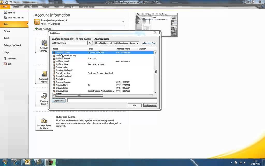265x166 pixels.
Task: Click the list scroll up arrow
Action: (155, 53)
